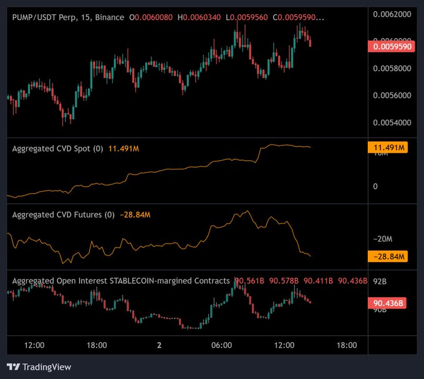Screen dimensions: 424x379
Task: Click the second 12:00 time label
Action: click(284, 345)
